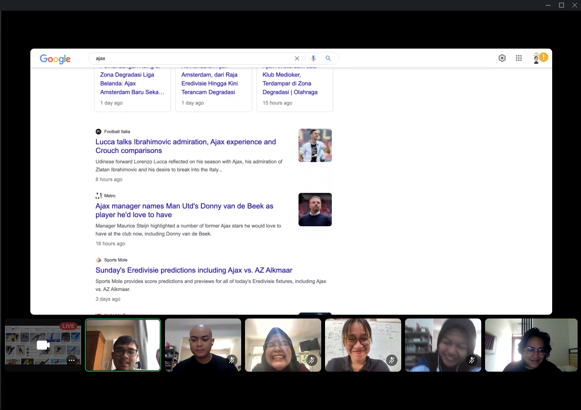Open 'Ajax manager names Man Utd's Donny' headline
Image resolution: width=581 pixels, height=410 pixels.
pyautogui.click(x=184, y=210)
